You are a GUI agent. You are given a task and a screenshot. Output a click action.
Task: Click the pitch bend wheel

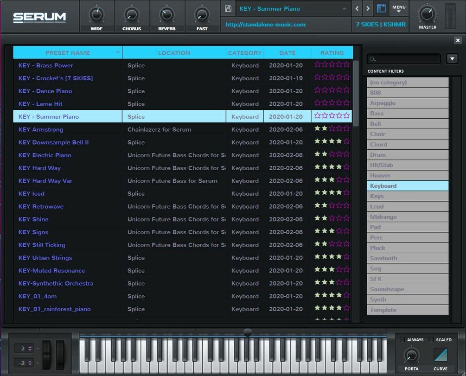pos(47,355)
